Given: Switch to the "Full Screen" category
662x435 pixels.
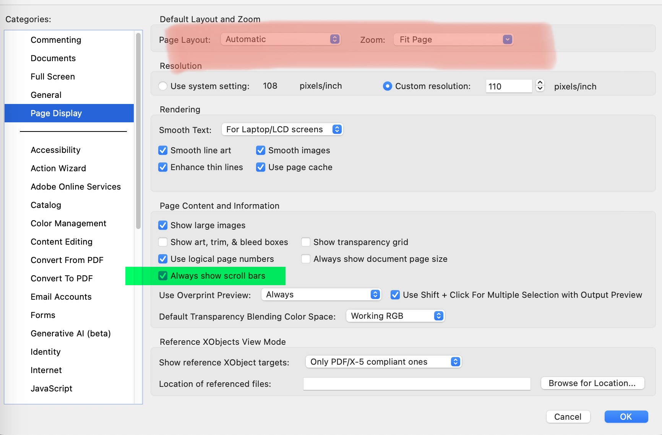Looking at the screenshot, I should coord(52,76).
